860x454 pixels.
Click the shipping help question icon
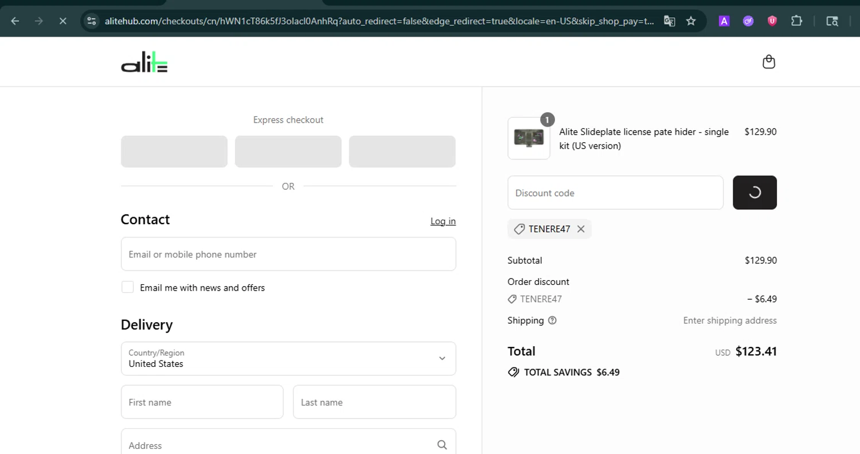click(552, 320)
